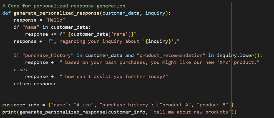Screen dimensions: 274x118
Task: Click the return keyword
Action: pos(21,83)
